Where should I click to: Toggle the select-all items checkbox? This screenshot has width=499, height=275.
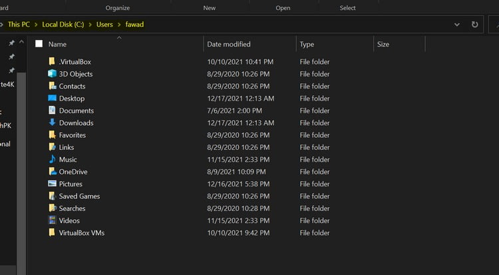(39, 44)
